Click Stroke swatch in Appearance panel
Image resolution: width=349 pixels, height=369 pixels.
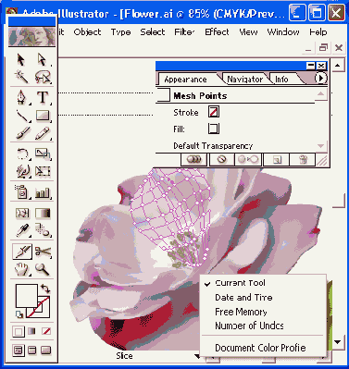(x=214, y=112)
